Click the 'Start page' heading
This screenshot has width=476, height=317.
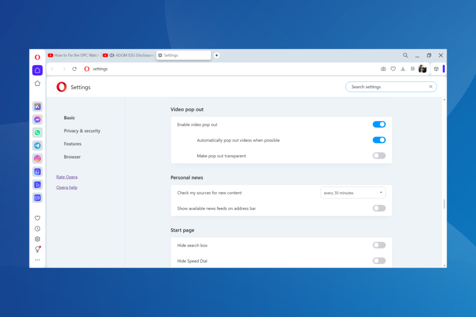click(182, 230)
